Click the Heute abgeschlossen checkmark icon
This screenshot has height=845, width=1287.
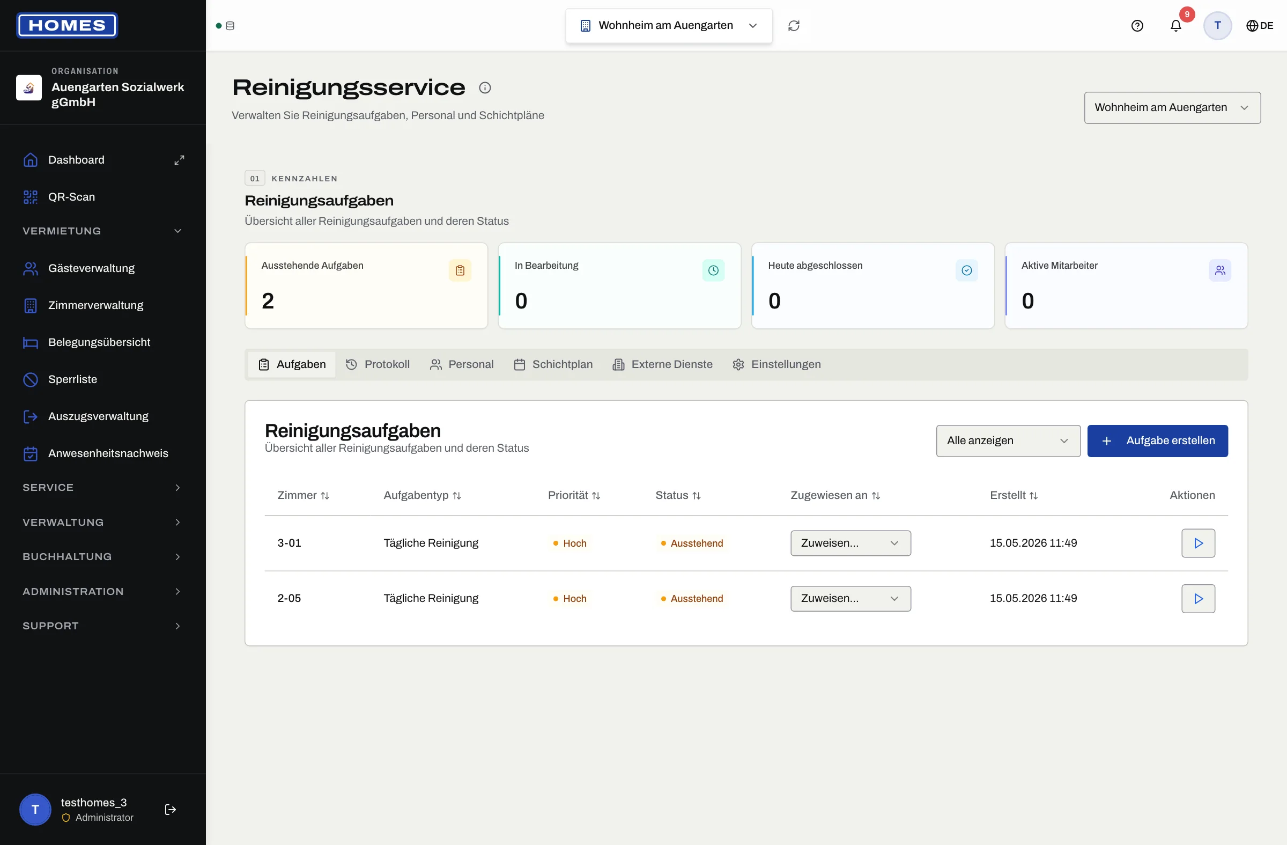point(966,270)
